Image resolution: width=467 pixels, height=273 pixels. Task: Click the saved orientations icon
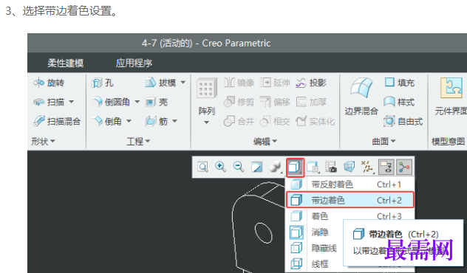[313, 167]
